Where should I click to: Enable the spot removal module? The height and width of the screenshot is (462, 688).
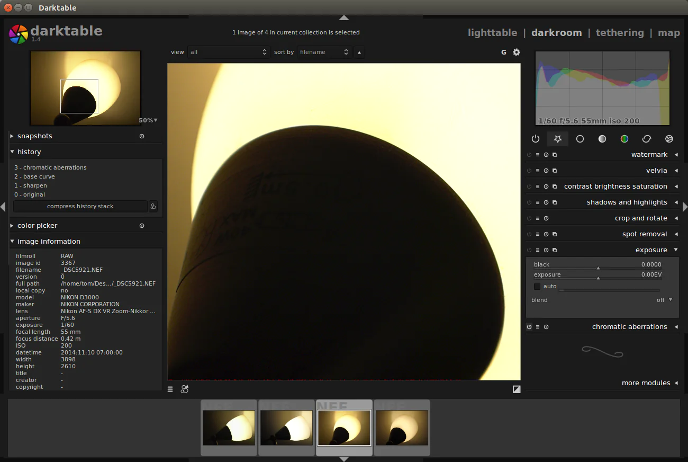(x=529, y=234)
